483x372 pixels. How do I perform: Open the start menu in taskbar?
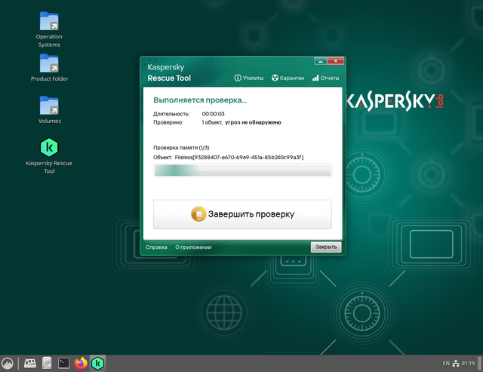tap(8, 364)
